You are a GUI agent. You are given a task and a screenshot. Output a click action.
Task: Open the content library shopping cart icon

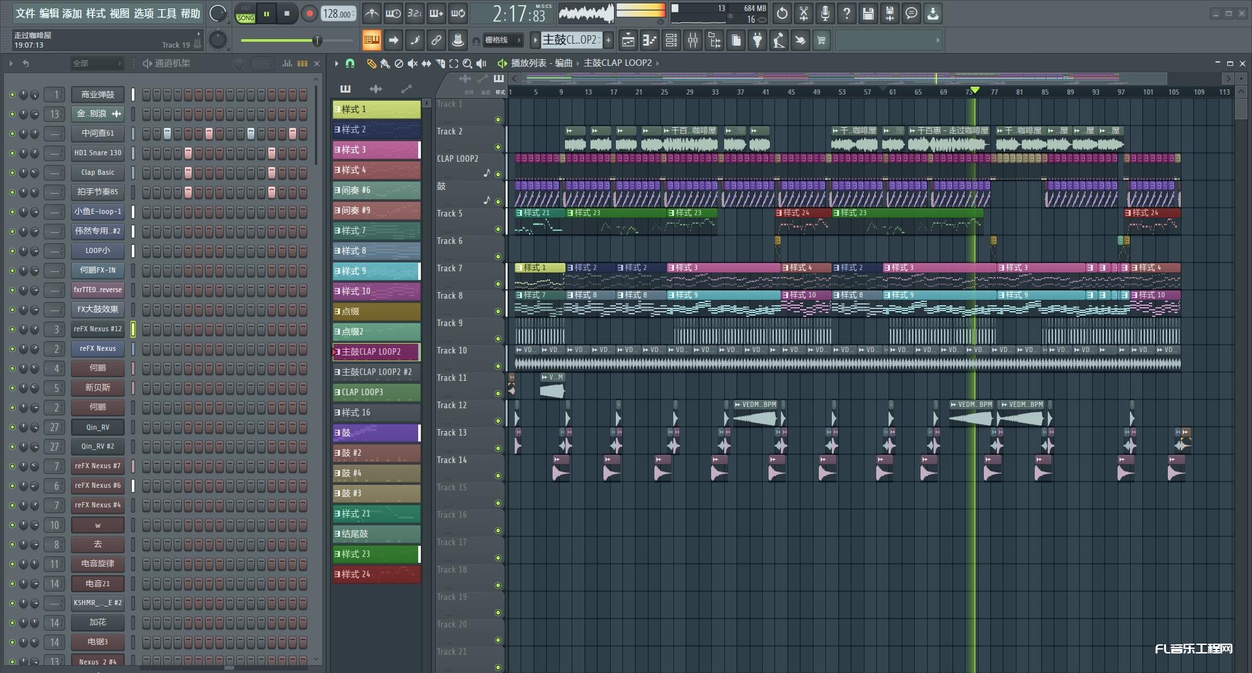point(821,40)
